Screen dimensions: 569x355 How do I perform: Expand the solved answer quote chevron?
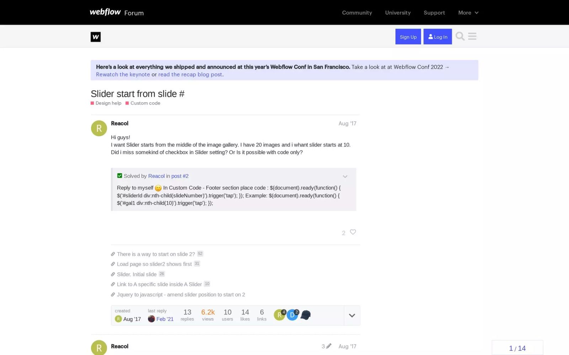click(x=345, y=176)
